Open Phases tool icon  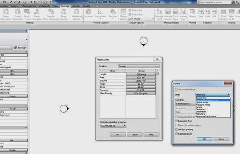192,13
